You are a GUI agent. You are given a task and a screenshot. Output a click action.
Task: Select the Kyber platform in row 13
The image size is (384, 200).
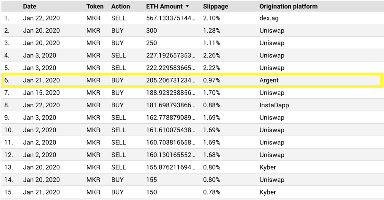coord(268,168)
